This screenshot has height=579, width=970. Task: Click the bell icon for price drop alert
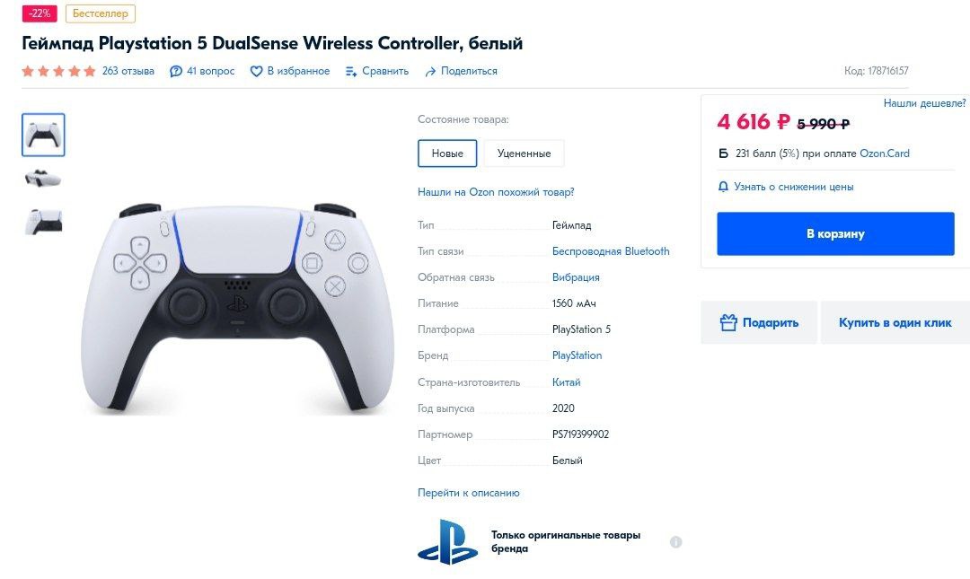[x=723, y=186]
